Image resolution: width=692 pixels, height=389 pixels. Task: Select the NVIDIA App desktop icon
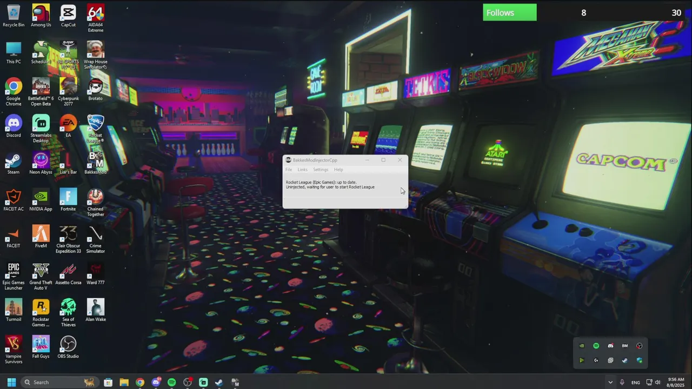[x=41, y=199]
